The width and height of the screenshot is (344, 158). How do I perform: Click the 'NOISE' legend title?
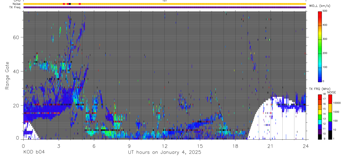click(331, 93)
